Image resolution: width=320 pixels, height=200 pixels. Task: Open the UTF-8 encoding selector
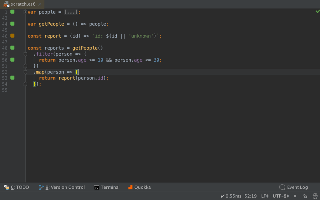coord(281,196)
